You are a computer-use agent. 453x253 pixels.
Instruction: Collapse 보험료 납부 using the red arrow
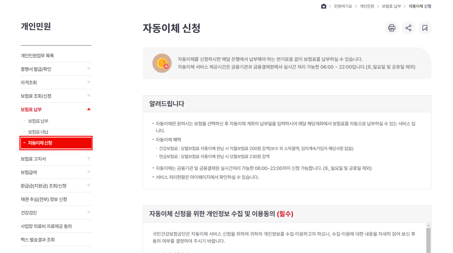coord(89,109)
